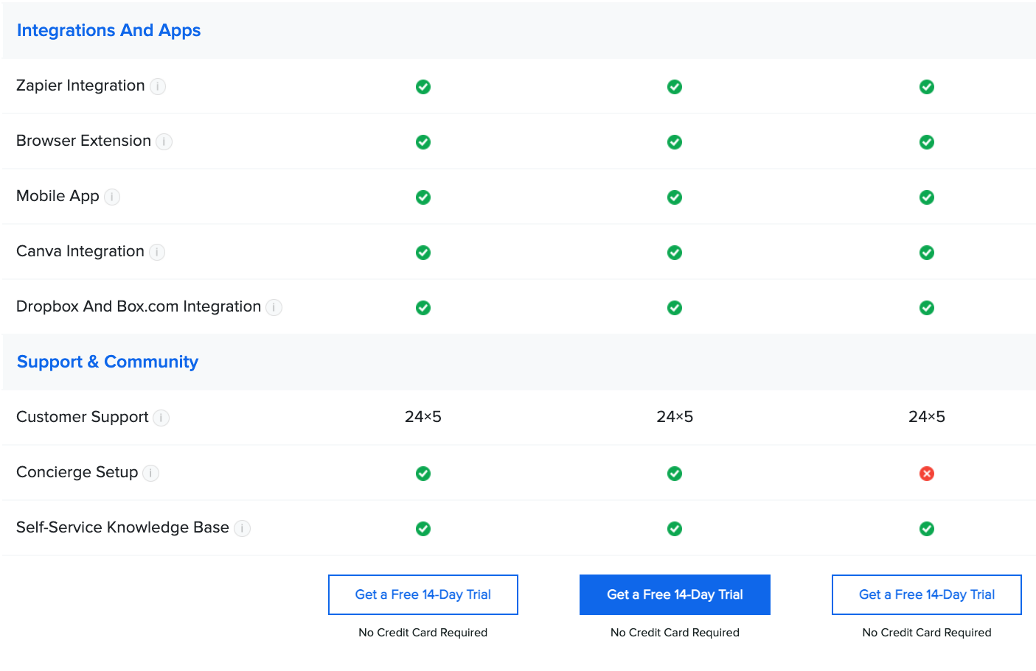Image resolution: width=1036 pixels, height=671 pixels.
Task: Click the Self-Service Knowledge Base info icon
Action: [242, 529]
